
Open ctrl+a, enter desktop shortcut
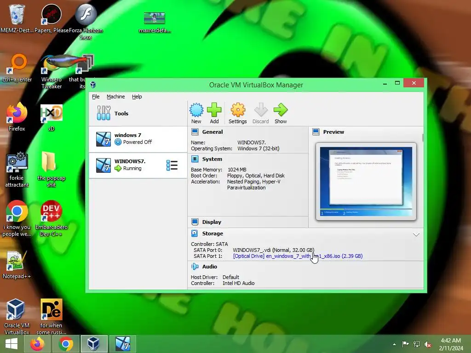17,68
